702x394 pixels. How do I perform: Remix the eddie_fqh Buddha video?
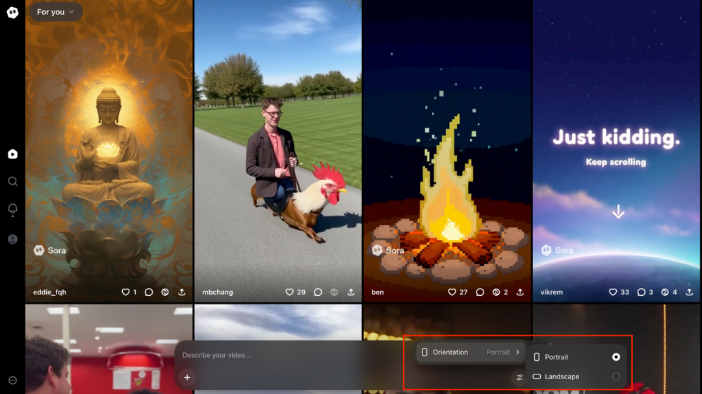click(x=165, y=293)
